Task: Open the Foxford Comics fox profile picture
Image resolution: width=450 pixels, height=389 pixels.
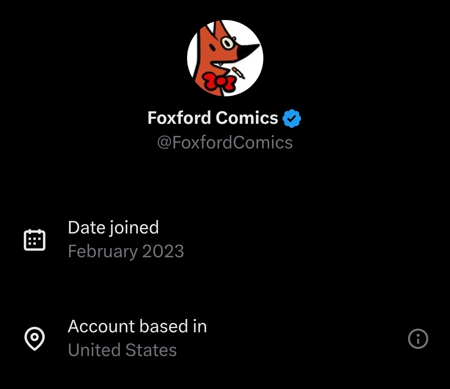Action: (225, 58)
